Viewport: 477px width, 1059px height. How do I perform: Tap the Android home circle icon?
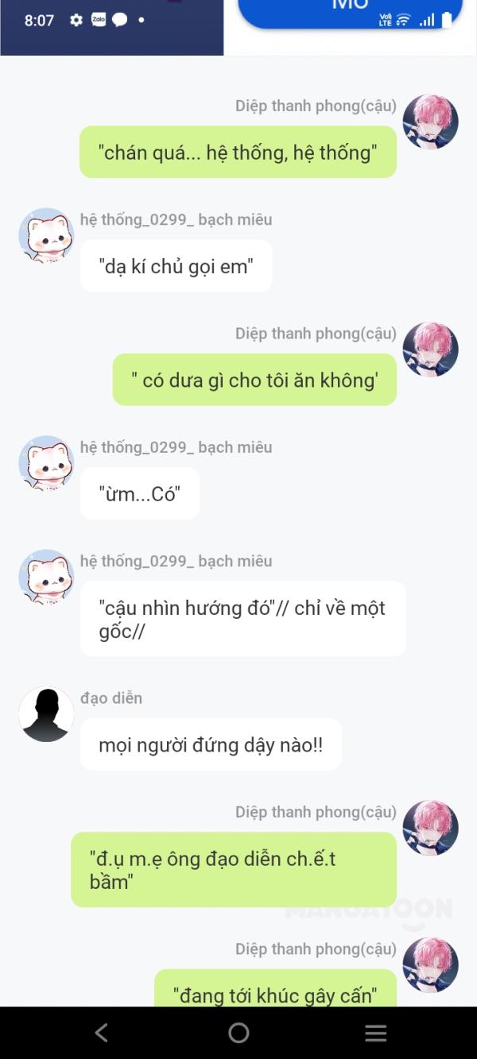click(238, 1032)
